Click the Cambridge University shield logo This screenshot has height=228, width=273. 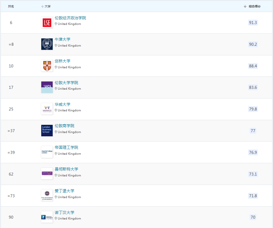pos(47,66)
